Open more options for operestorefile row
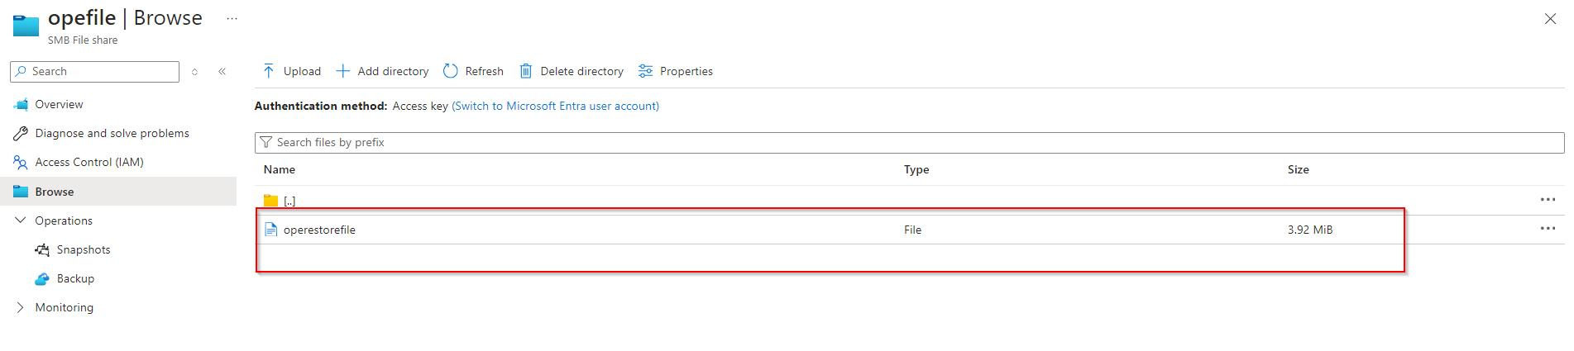The height and width of the screenshot is (351, 1574). pos(1548,229)
